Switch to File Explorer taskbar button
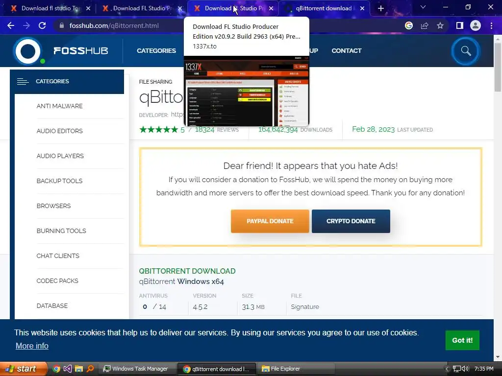Image resolution: width=502 pixels, height=376 pixels. 296,369
